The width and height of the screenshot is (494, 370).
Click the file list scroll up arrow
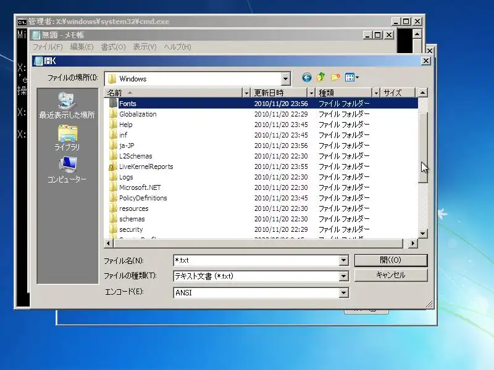423,92
